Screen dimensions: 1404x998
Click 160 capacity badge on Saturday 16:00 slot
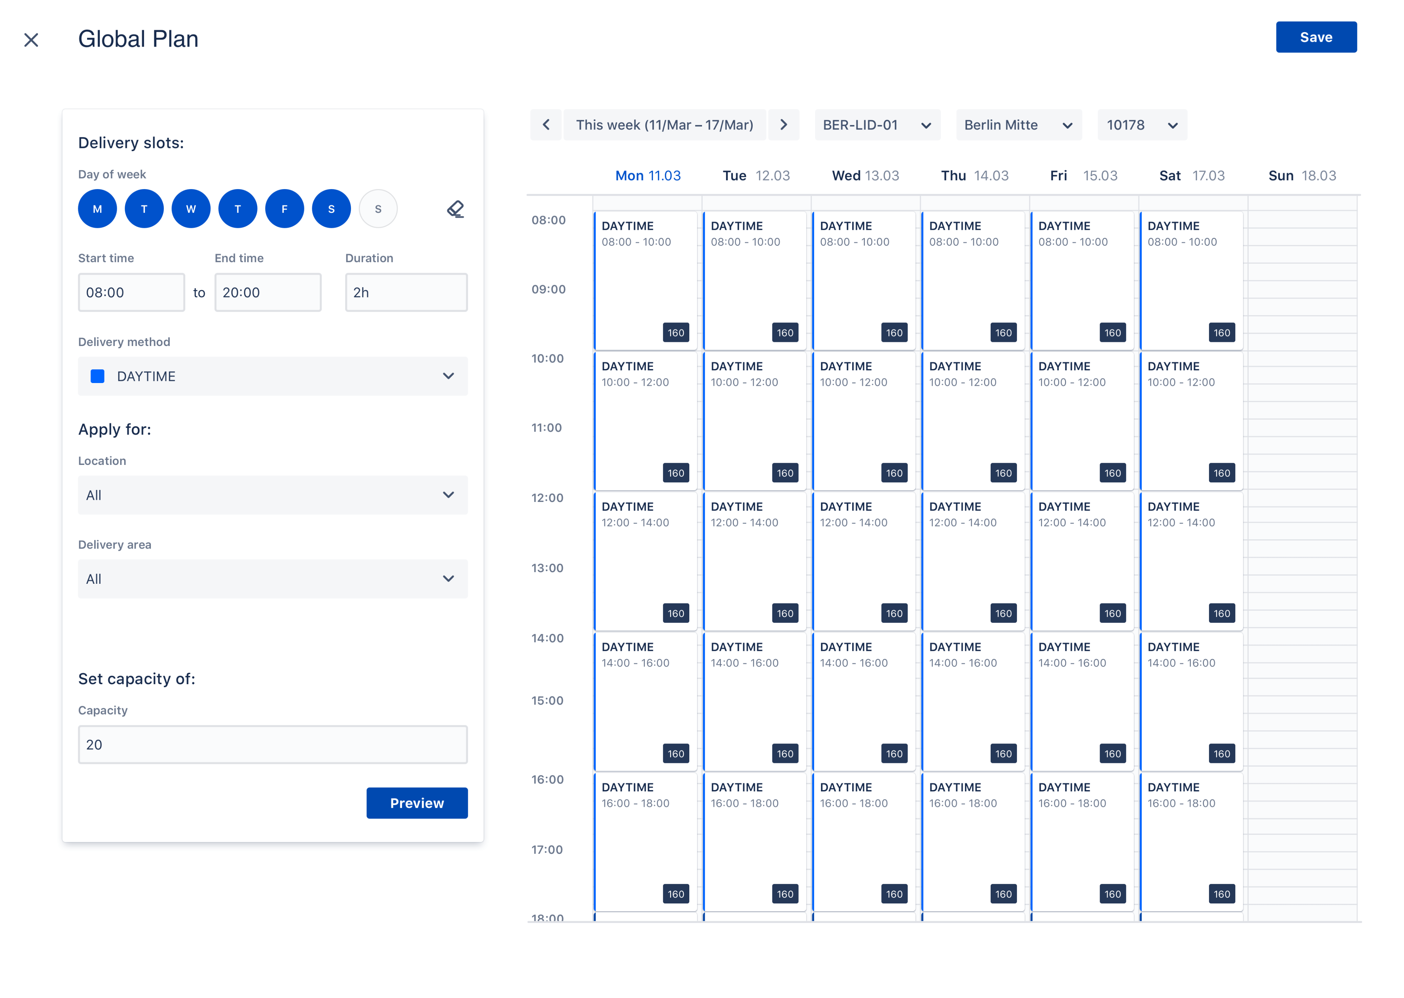point(1222,894)
